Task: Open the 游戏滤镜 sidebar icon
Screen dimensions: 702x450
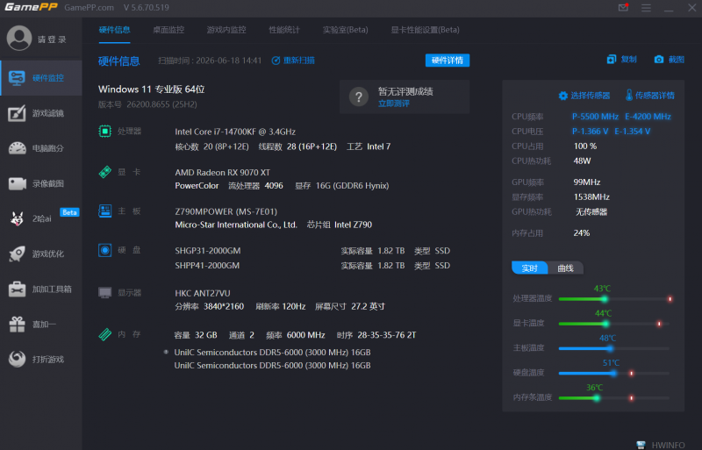Action: coord(17,113)
